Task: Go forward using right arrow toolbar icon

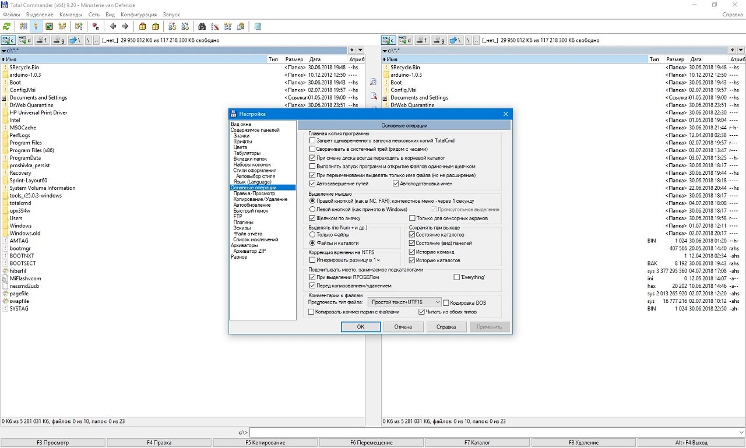Action: (x=125, y=26)
